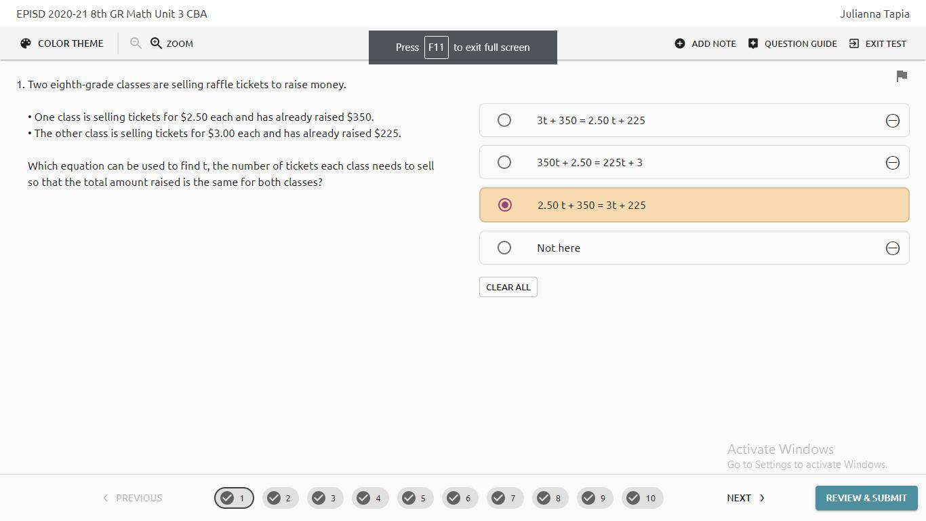Viewport: 926px width, 521px height.
Task: Eliminate the '350t + 2.50 = 225t + 3' choice
Action: (892, 163)
